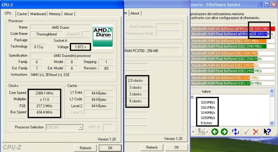Select the Core Speed value 2389.1 MHz

click(44, 93)
